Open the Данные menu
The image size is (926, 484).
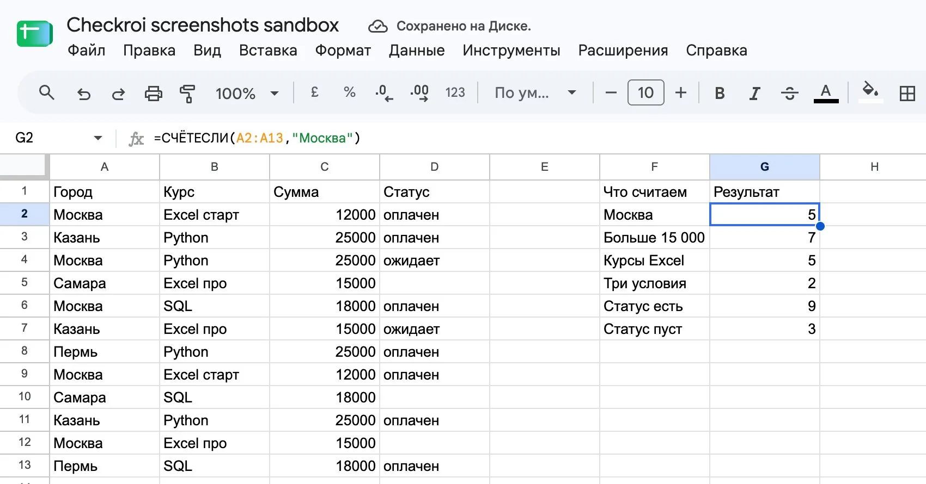point(417,51)
